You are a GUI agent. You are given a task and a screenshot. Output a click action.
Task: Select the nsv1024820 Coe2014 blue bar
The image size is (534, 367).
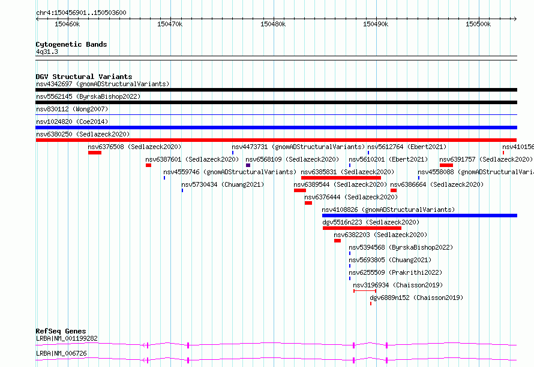point(276,128)
